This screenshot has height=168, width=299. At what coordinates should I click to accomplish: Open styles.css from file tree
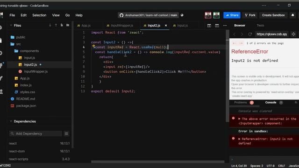coord(28,92)
